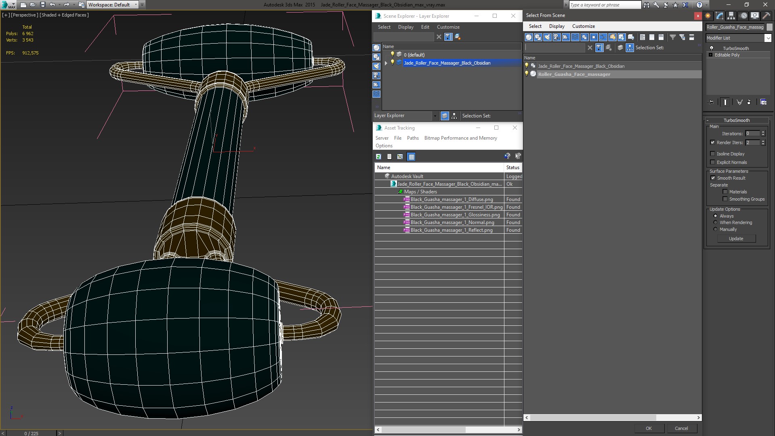The image size is (775, 436).
Task: Enable the Isoline Display checkbox
Action: (x=712, y=154)
